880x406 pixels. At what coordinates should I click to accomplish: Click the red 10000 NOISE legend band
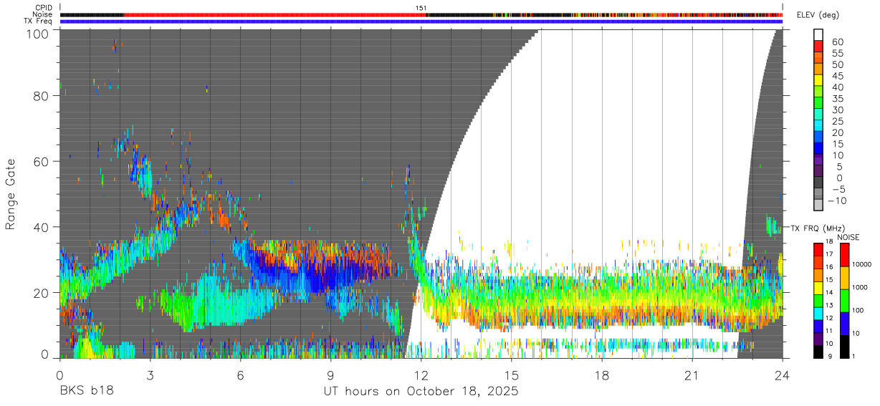pos(843,255)
